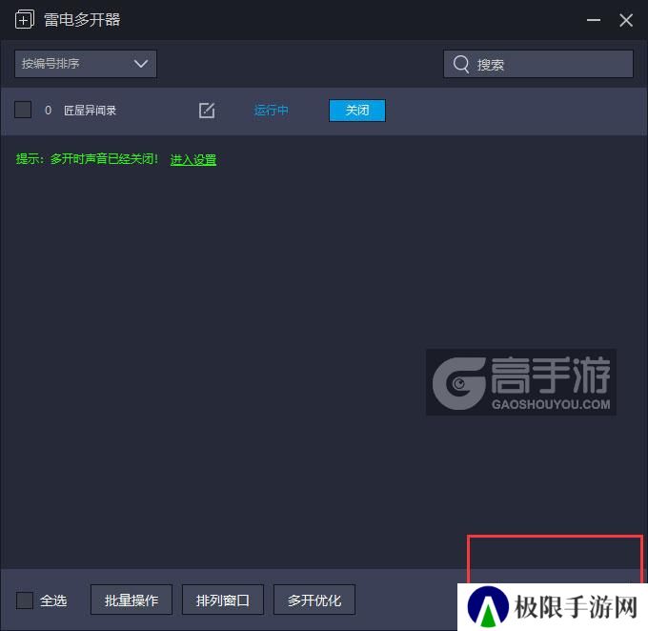This screenshot has height=631, width=648.
Task: Minimize the 雷电多开器 window
Action: [x=594, y=20]
